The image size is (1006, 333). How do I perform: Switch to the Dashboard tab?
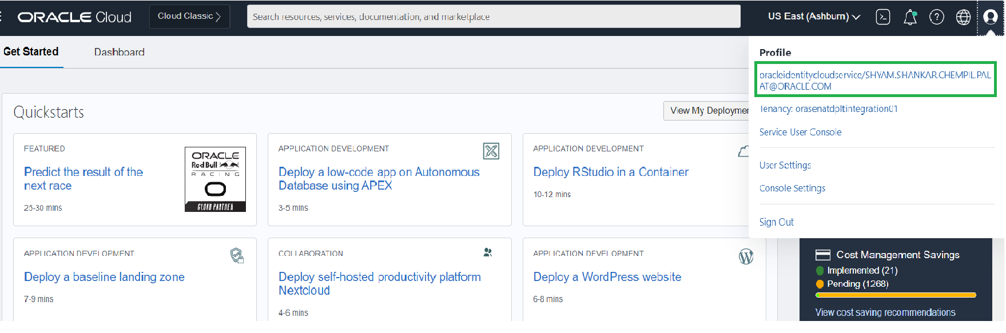tap(119, 52)
